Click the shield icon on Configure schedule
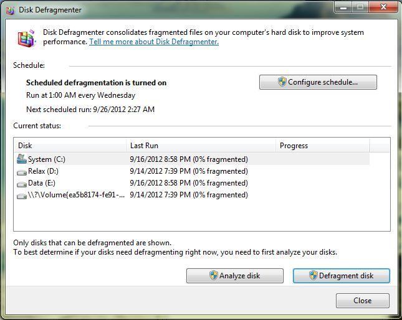Viewport: 402px width, 320px height. 282,82
